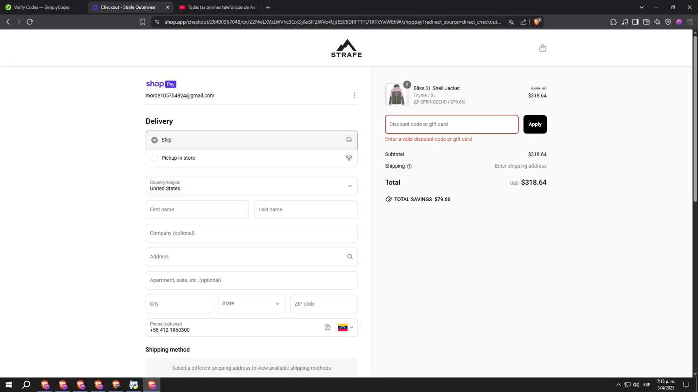Open the Shop Pay account options menu
698x392 pixels.
pos(354,95)
